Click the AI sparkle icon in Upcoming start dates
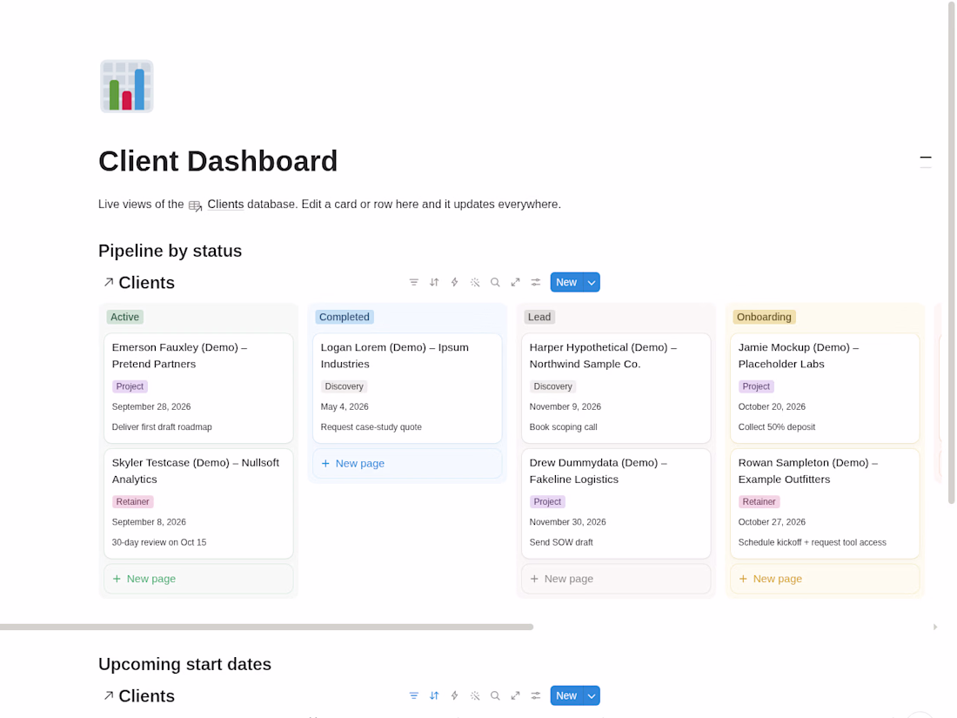Screen dimensions: 957x718 pyautogui.click(x=475, y=695)
